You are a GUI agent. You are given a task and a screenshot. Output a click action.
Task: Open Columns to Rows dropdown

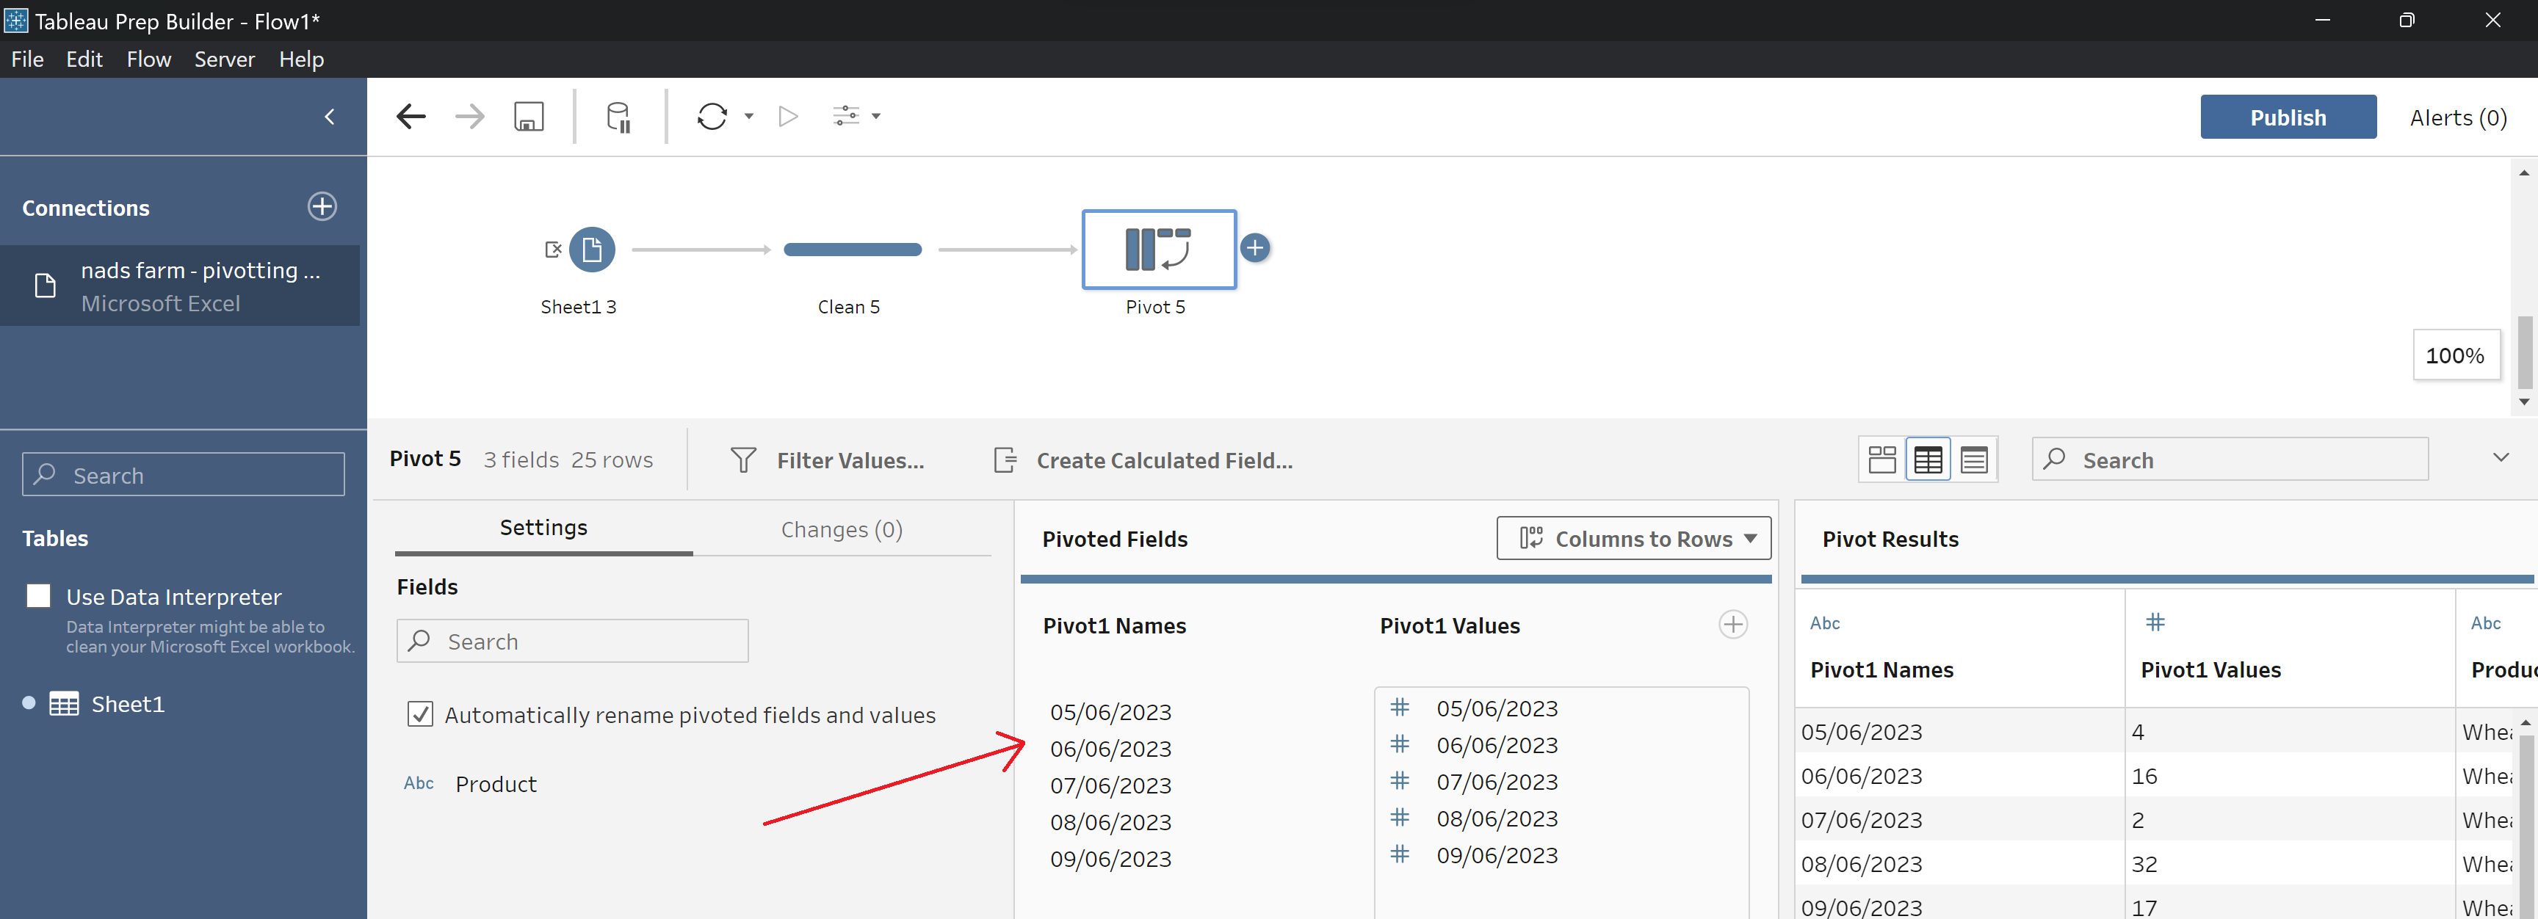[1633, 539]
